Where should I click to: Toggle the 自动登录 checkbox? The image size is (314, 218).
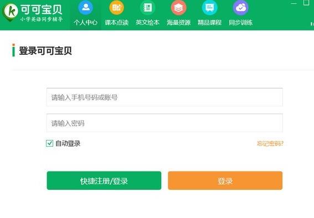click(49, 143)
